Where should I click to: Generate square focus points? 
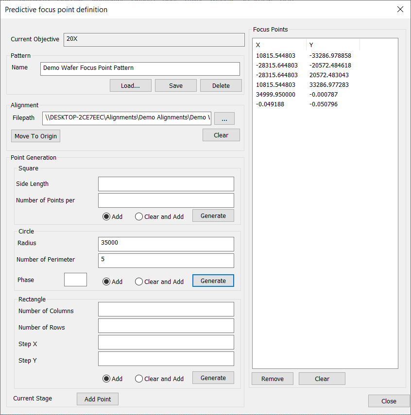[x=213, y=216]
